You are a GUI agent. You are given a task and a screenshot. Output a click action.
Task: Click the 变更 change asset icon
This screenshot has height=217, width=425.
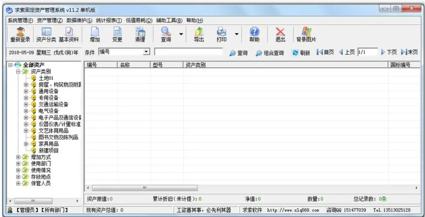pos(117,35)
